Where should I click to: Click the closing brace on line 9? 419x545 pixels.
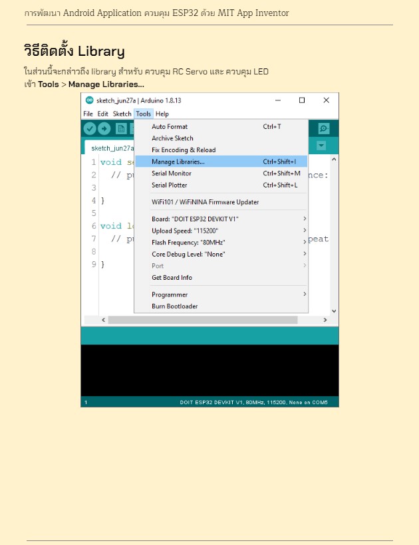[102, 265]
